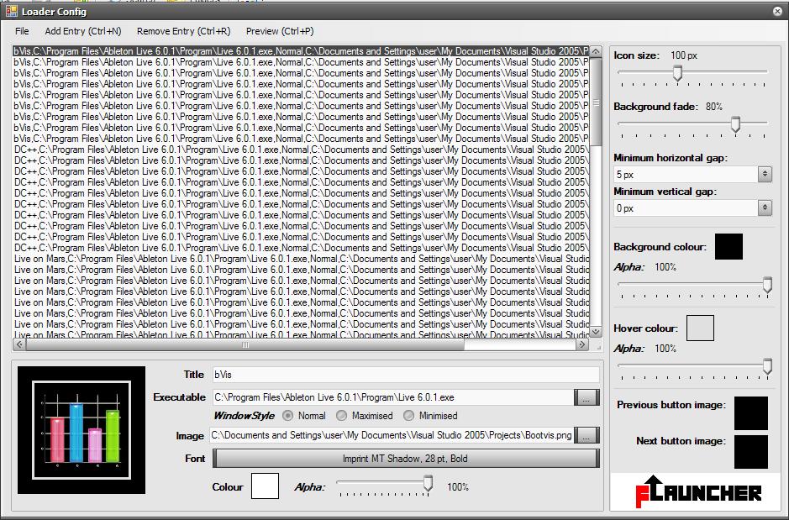Viewport: 789px width, 520px height.
Task: Open the font picker showing Imprint MT Shadow
Action: pyautogui.click(x=406, y=459)
